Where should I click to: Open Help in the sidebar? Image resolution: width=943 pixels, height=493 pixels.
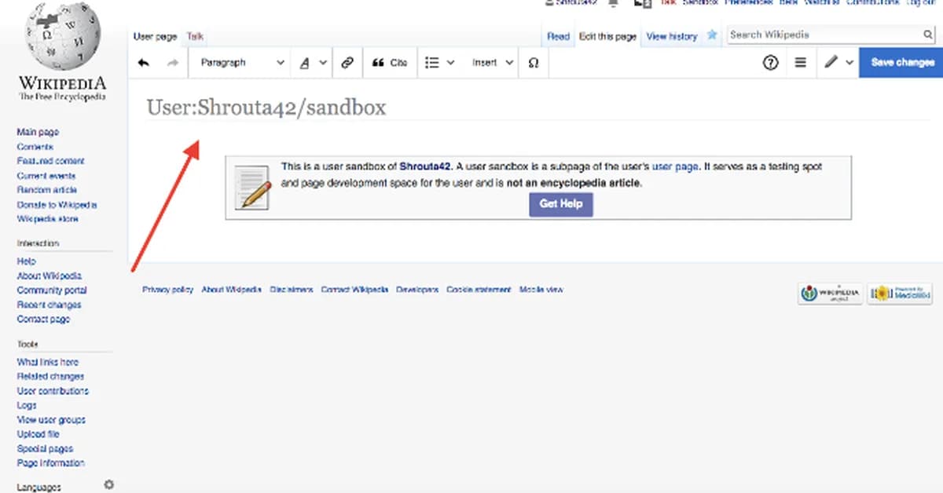(x=26, y=261)
